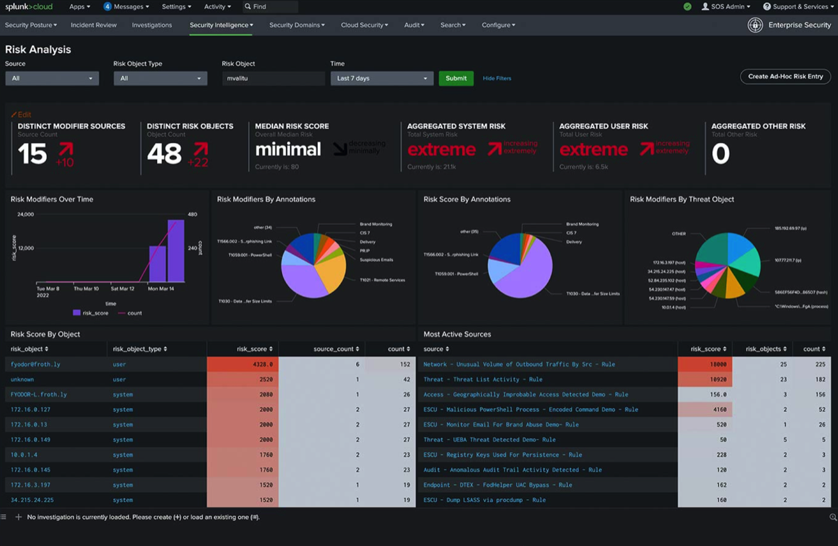Click the magnifier icon in bottom-right corner
This screenshot has height=546, width=838.
[x=832, y=517]
